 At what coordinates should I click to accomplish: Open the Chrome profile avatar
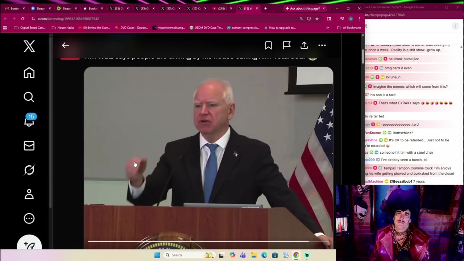point(351,18)
